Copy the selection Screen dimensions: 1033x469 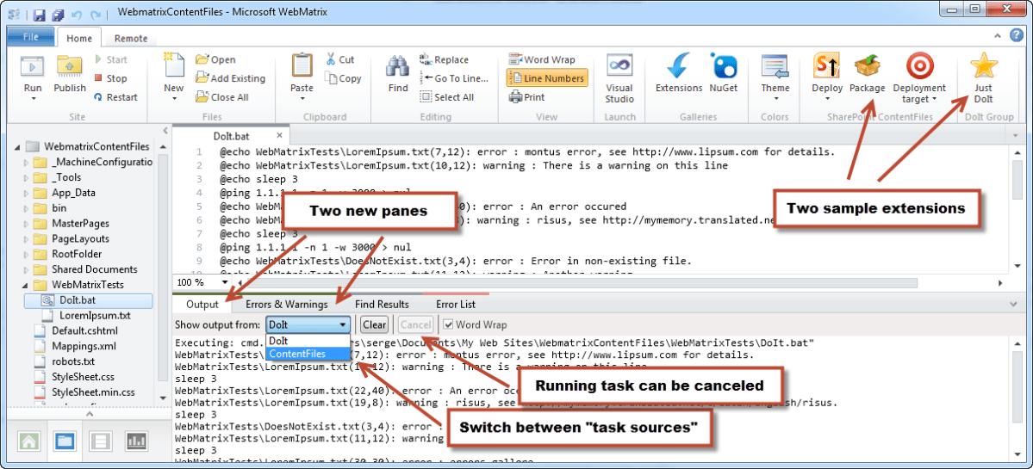[343, 78]
